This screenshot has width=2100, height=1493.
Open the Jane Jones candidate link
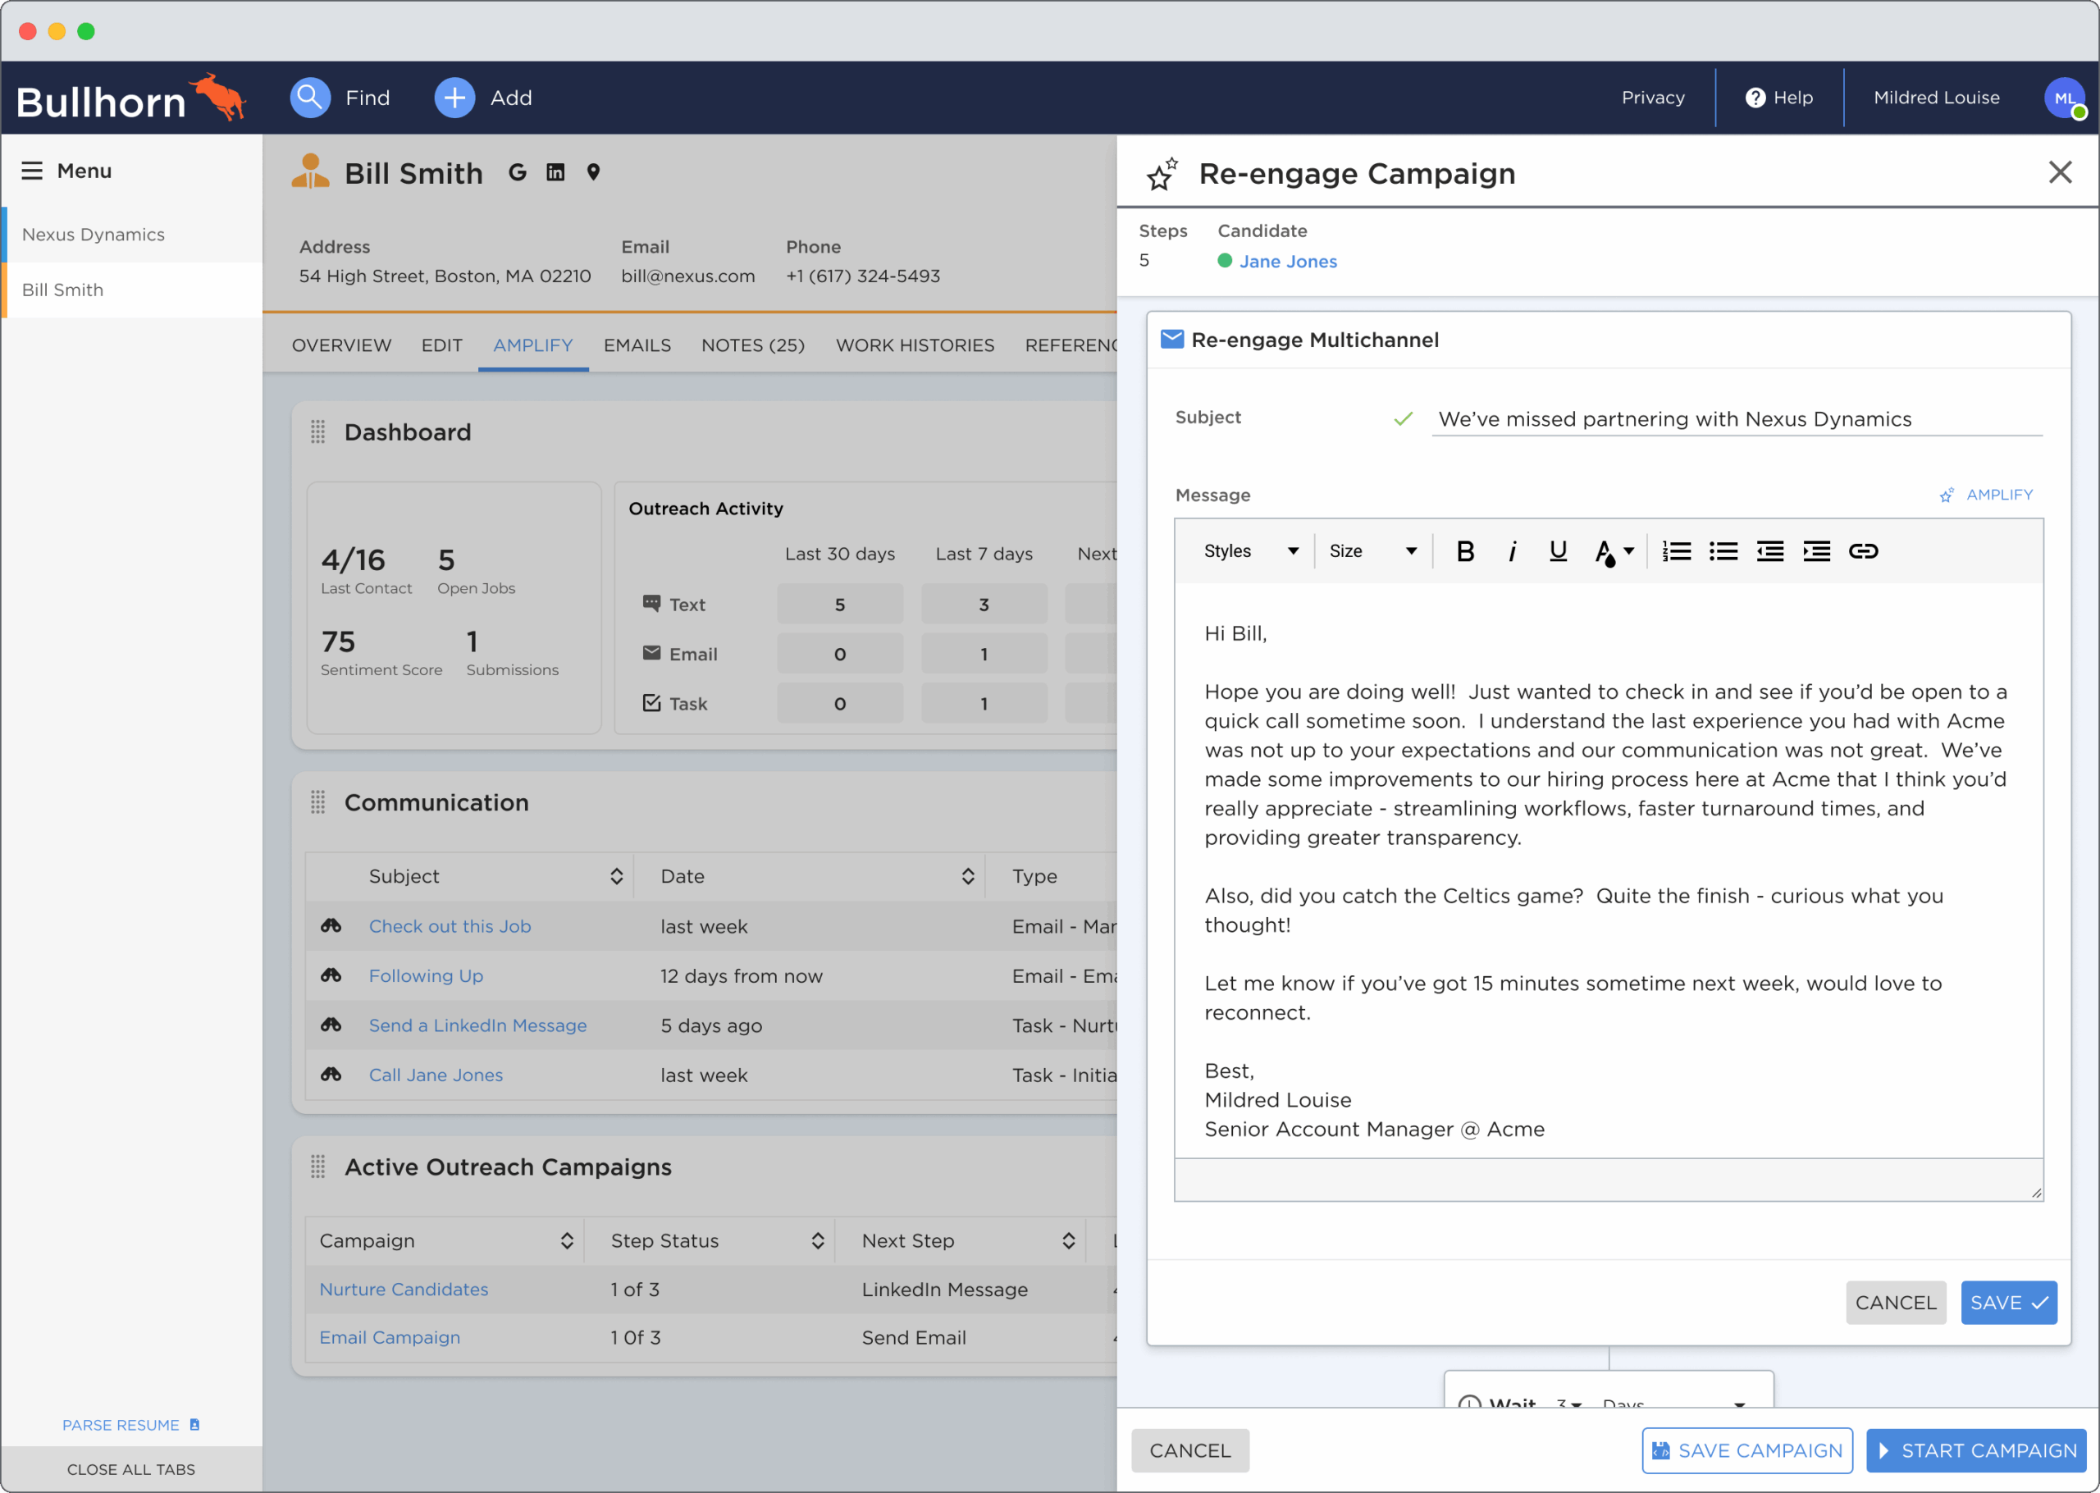(1288, 261)
